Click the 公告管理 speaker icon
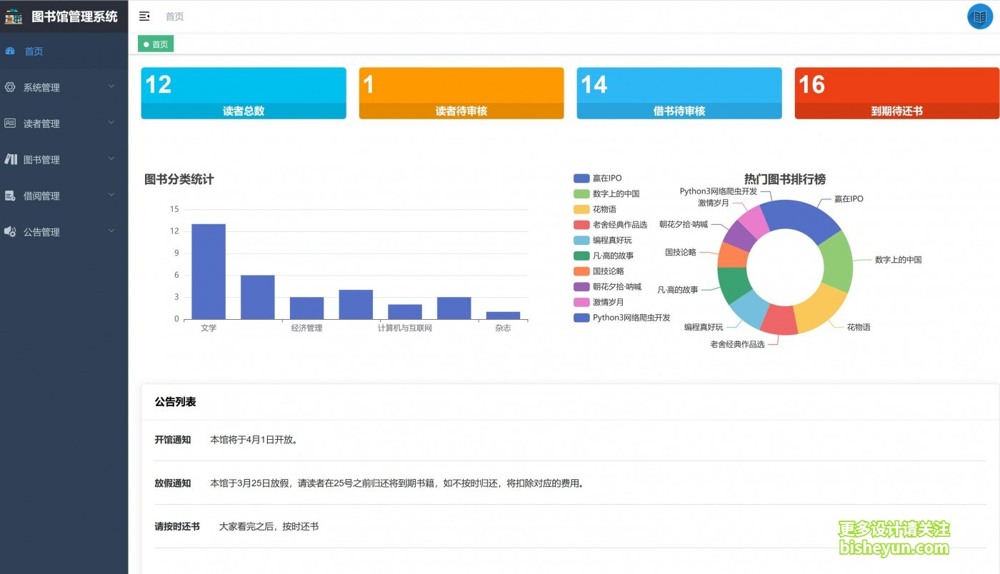The width and height of the screenshot is (1000, 574). click(9, 231)
